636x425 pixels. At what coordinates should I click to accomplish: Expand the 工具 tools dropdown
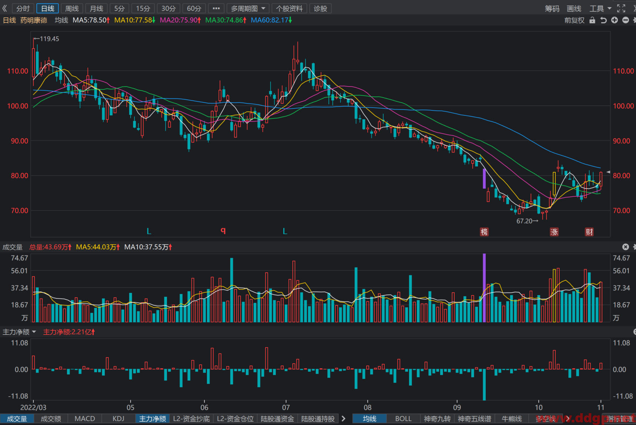point(600,8)
